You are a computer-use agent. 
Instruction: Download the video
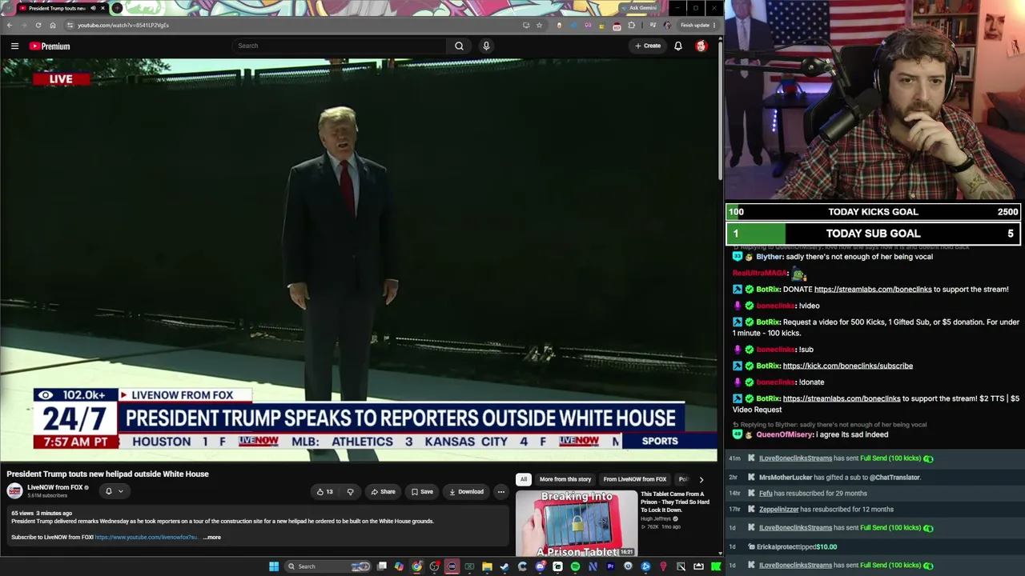tap(466, 492)
